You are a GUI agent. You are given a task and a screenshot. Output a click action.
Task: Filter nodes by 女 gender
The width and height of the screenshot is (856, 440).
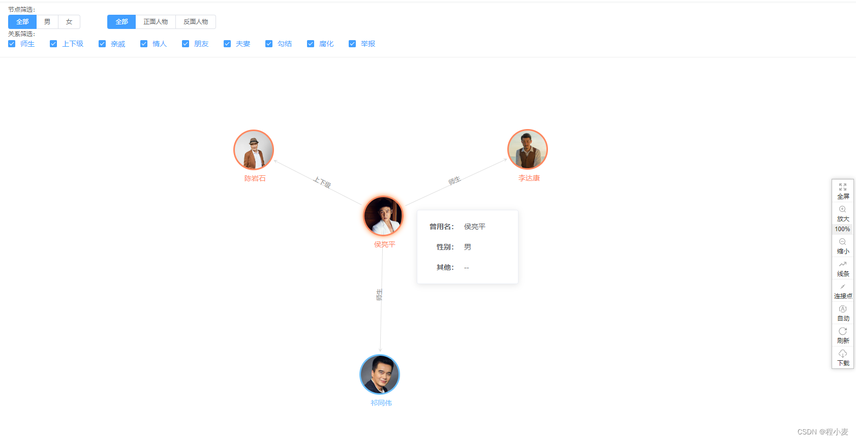coord(69,22)
